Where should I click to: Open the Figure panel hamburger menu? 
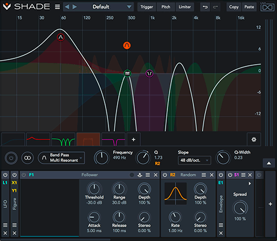(x=14, y=225)
